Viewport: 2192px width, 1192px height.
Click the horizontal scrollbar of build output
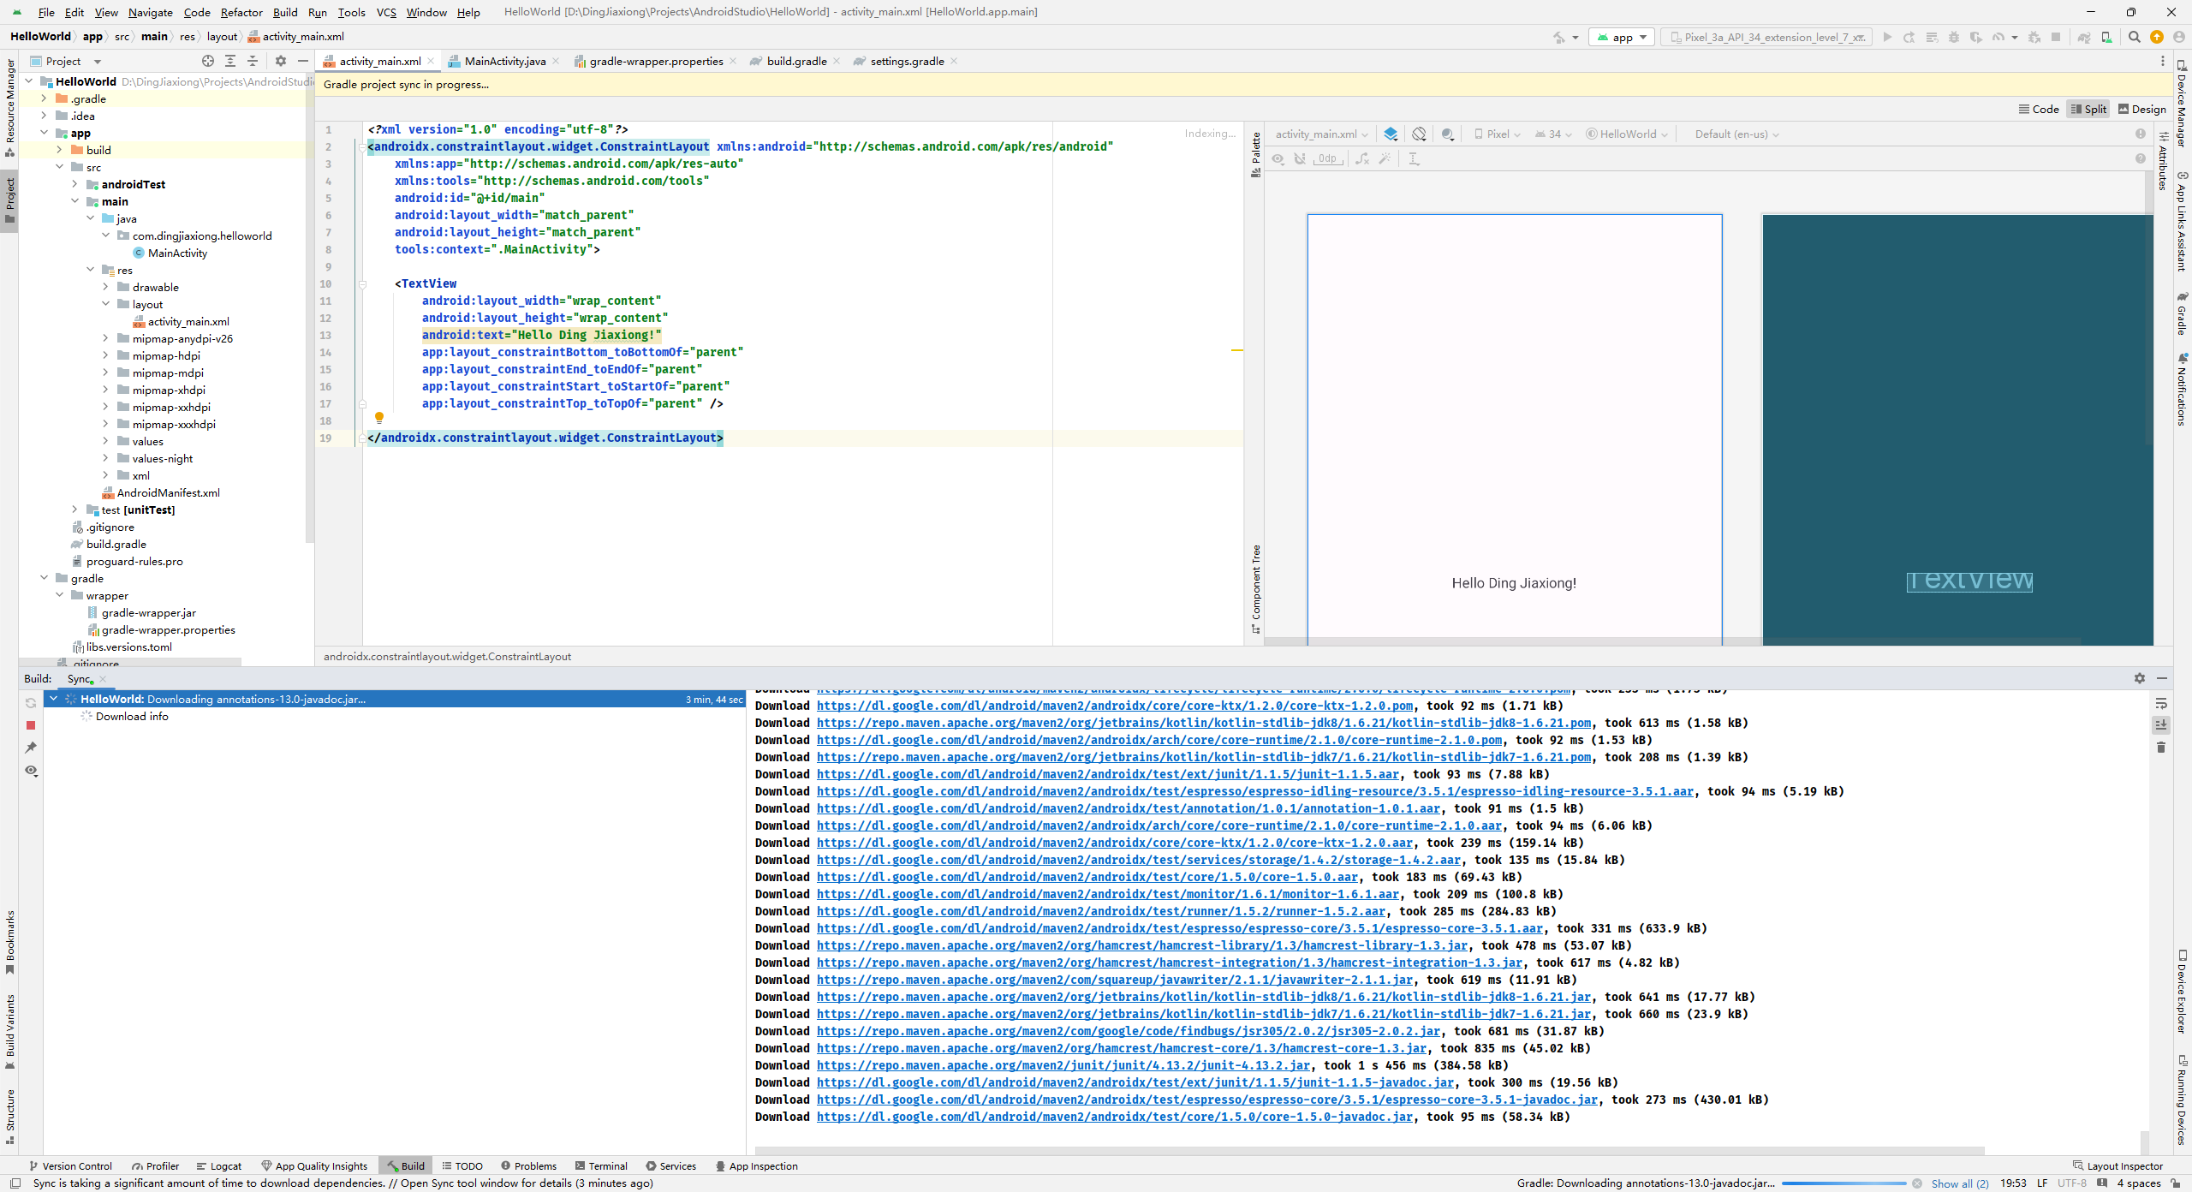tap(1369, 1150)
